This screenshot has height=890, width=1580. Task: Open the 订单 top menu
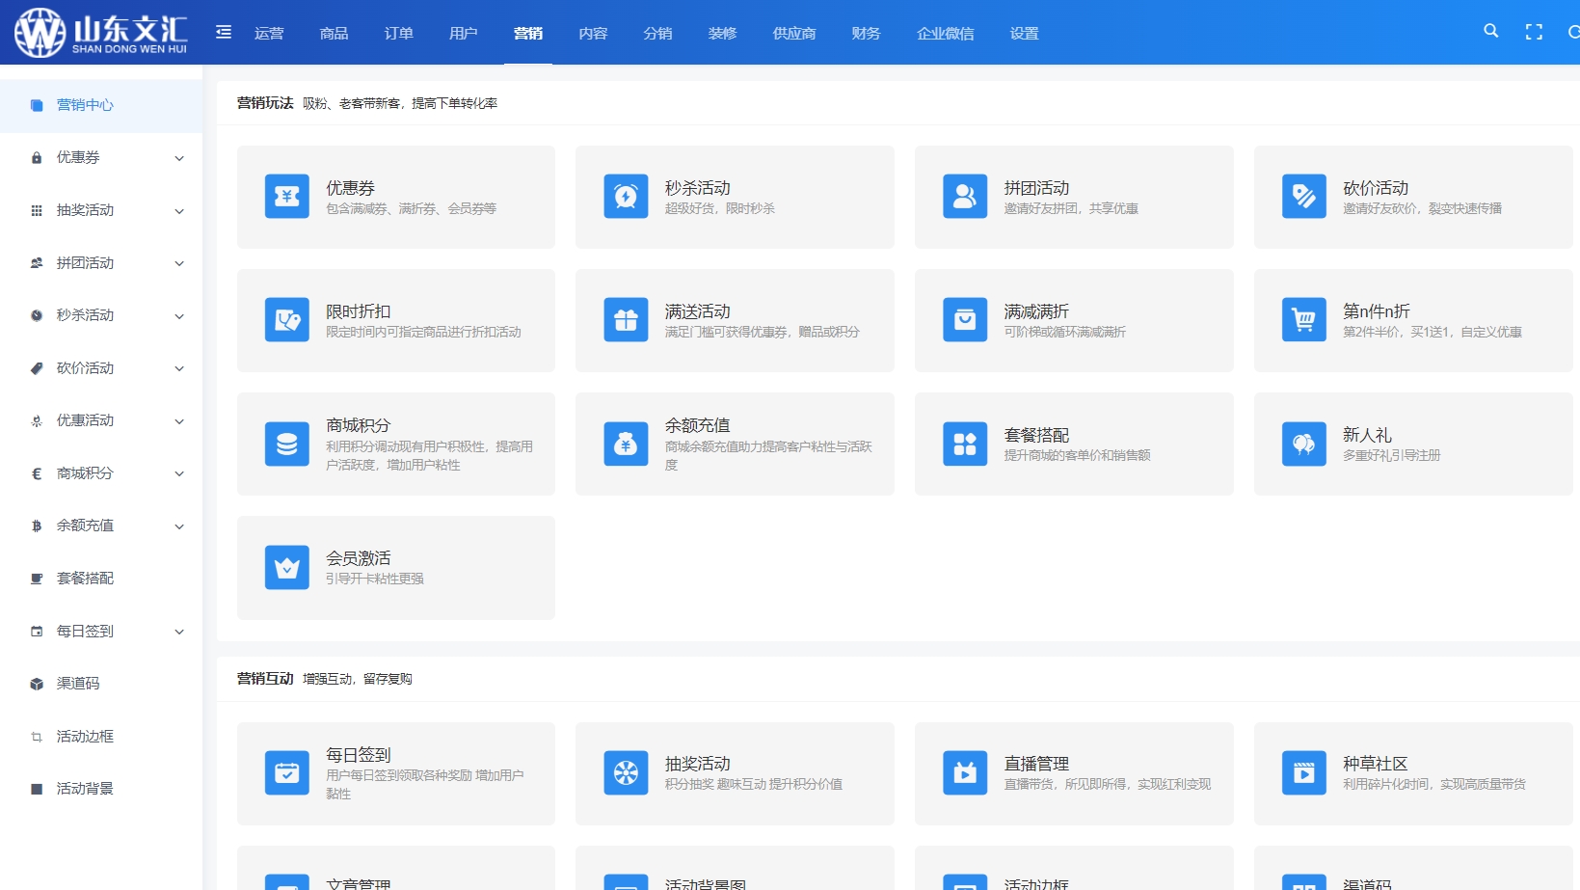point(398,33)
